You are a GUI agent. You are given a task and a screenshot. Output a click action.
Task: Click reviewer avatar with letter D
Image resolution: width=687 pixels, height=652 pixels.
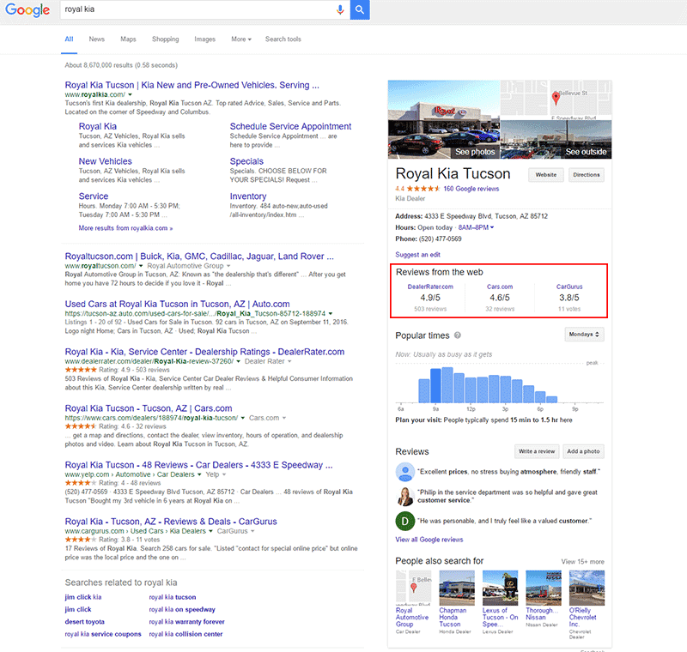click(x=405, y=521)
